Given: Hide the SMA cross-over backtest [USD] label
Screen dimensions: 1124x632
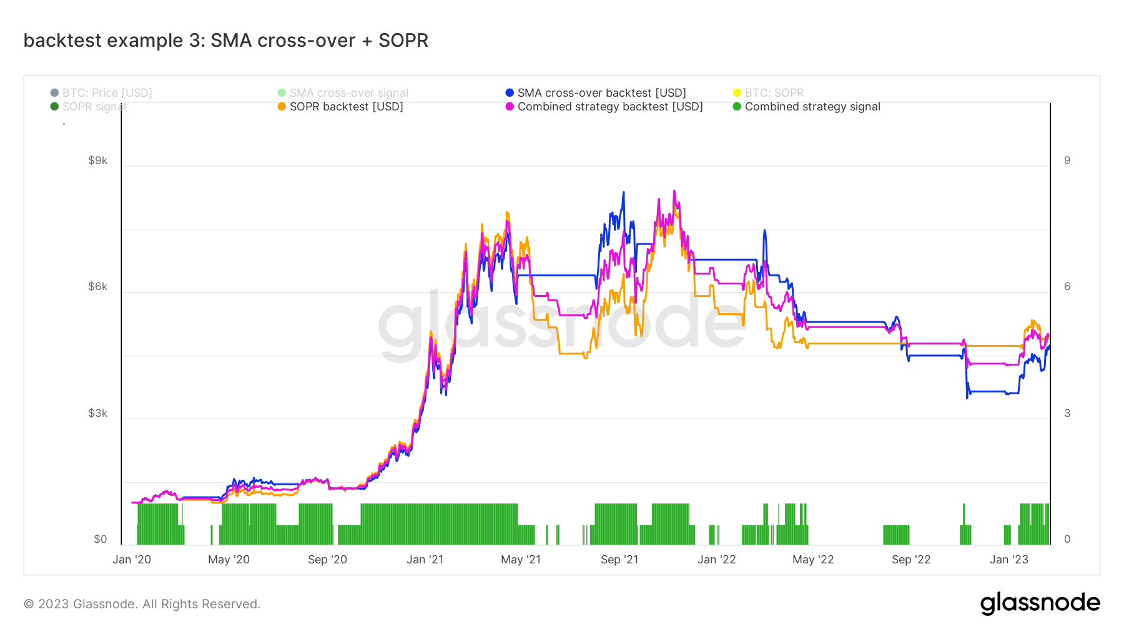Looking at the screenshot, I should pos(601,93).
